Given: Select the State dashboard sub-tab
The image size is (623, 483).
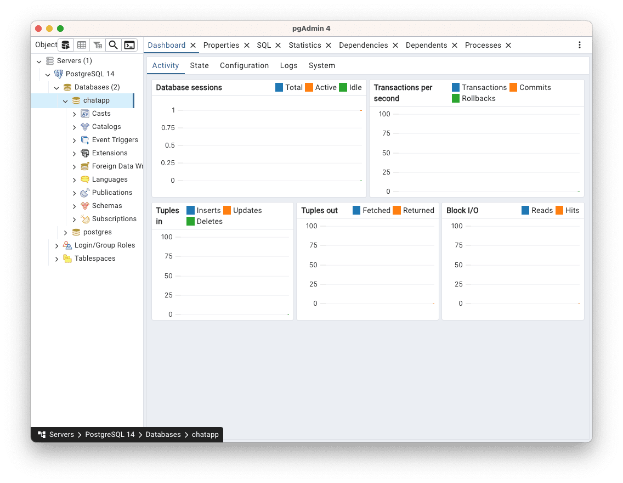Looking at the screenshot, I should click(199, 66).
